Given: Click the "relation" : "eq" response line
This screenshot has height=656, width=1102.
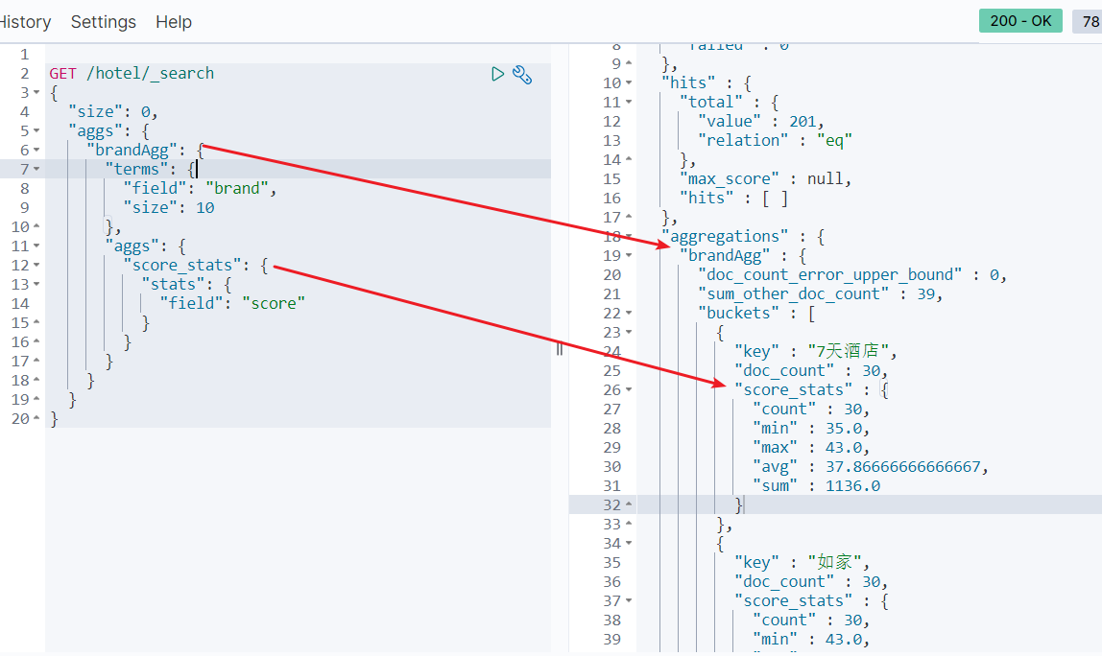Looking at the screenshot, I should coord(775,140).
